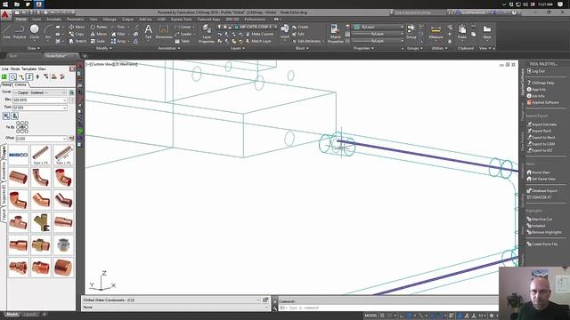This screenshot has width=570, height=320.
Task: Click Create Point File in tool palette
Action: 541,244
